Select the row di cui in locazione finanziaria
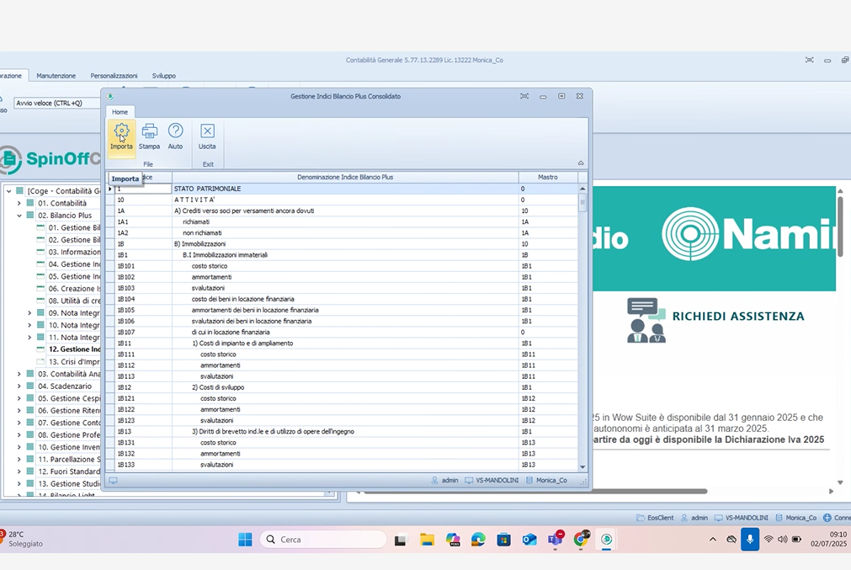851x570 pixels. (x=346, y=333)
